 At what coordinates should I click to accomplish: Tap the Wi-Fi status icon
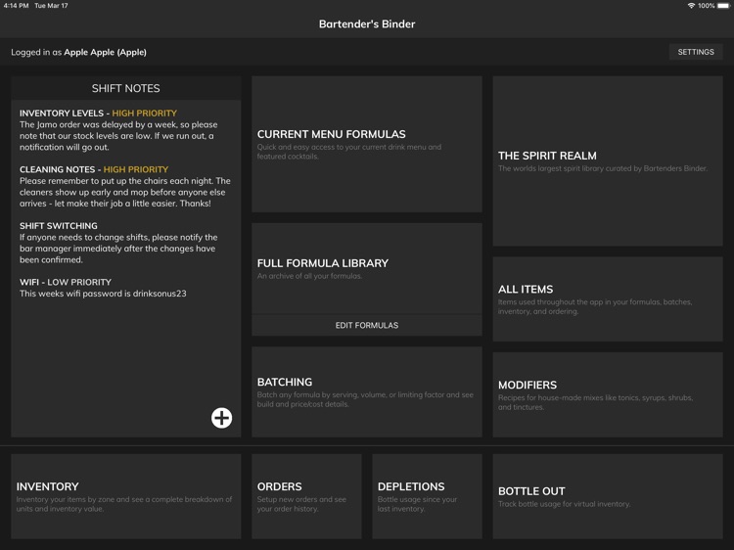(691, 6)
